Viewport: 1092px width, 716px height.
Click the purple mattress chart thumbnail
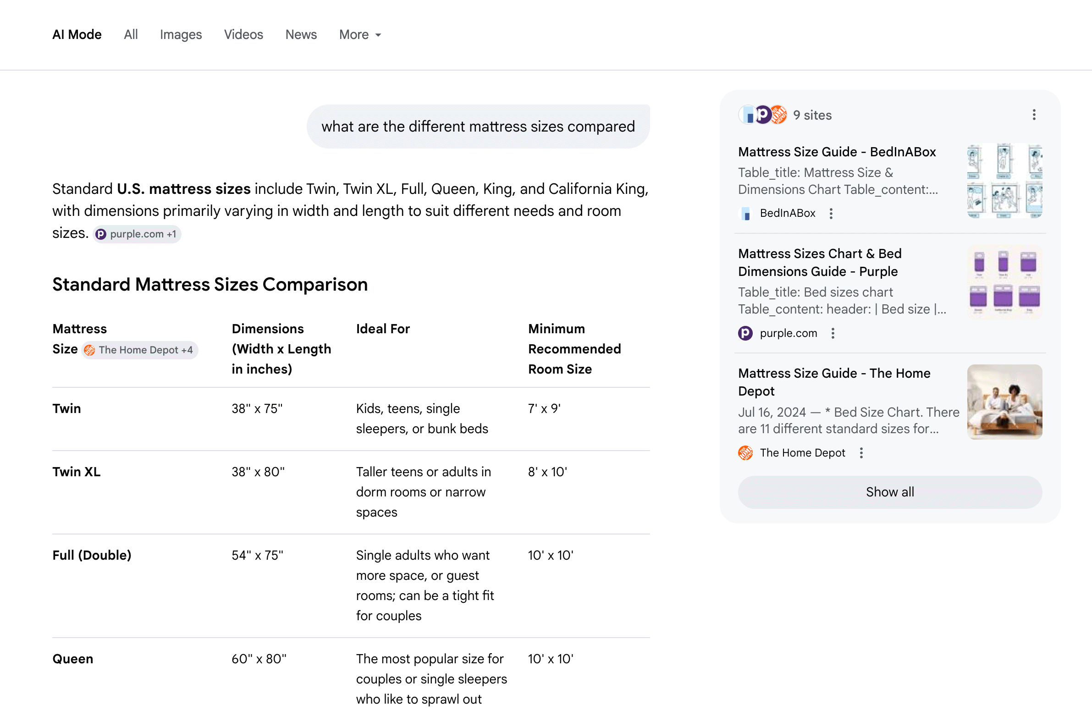click(1004, 283)
